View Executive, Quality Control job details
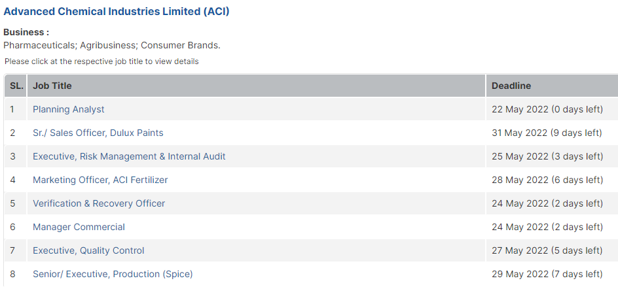Viewport: 618px width, 287px height. (88, 250)
